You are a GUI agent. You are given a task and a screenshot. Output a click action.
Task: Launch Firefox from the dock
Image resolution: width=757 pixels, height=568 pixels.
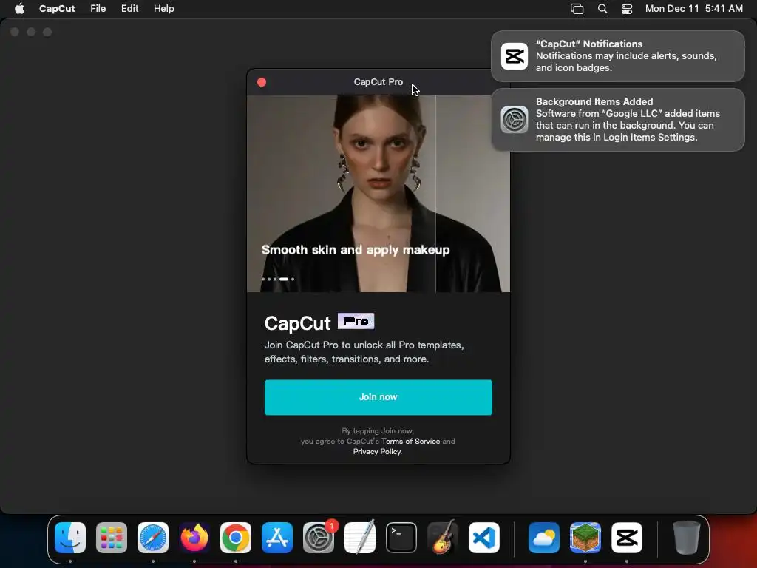click(x=194, y=537)
